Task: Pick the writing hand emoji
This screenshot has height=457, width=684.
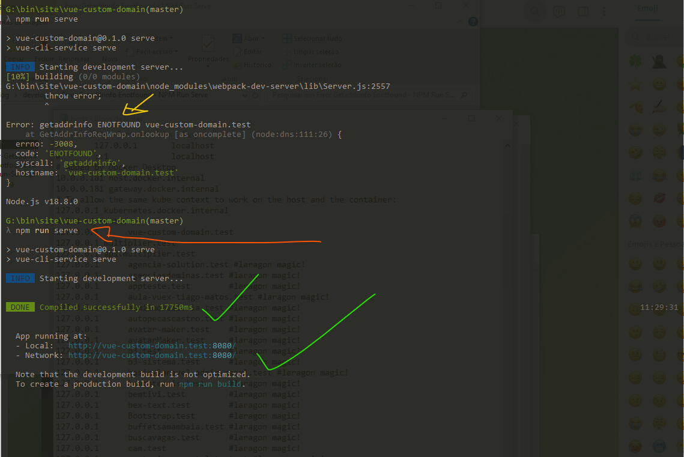Action: pos(658,106)
